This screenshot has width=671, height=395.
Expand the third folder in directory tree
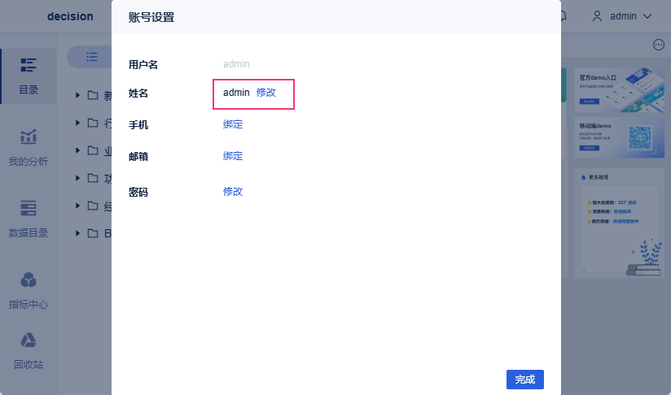coord(78,150)
